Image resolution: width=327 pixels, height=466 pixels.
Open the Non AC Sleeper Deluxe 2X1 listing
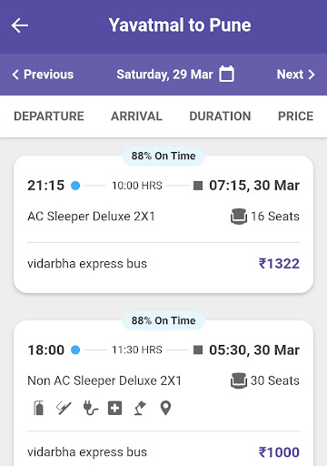click(x=104, y=380)
